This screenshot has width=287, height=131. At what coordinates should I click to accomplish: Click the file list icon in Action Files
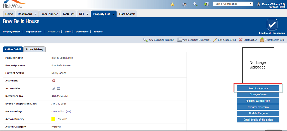(58, 89)
